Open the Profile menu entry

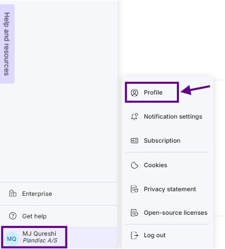152,93
